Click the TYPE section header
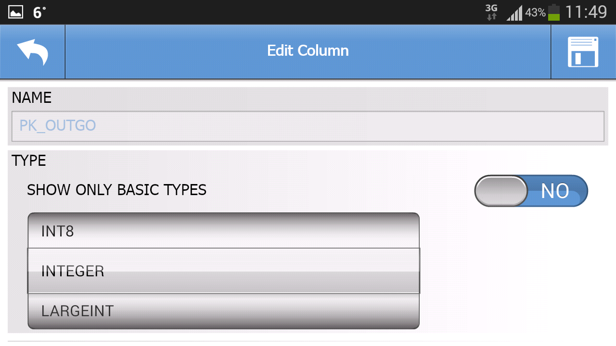 [28, 161]
